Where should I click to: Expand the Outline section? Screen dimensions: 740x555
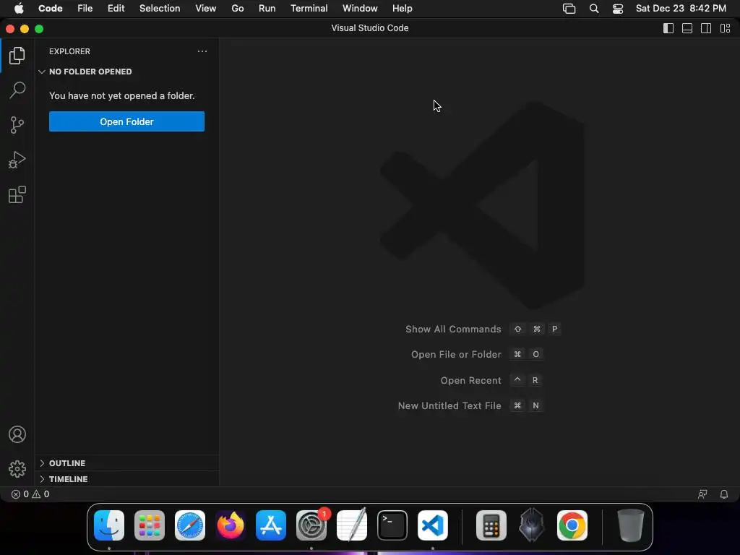pyautogui.click(x=126, y=463)
